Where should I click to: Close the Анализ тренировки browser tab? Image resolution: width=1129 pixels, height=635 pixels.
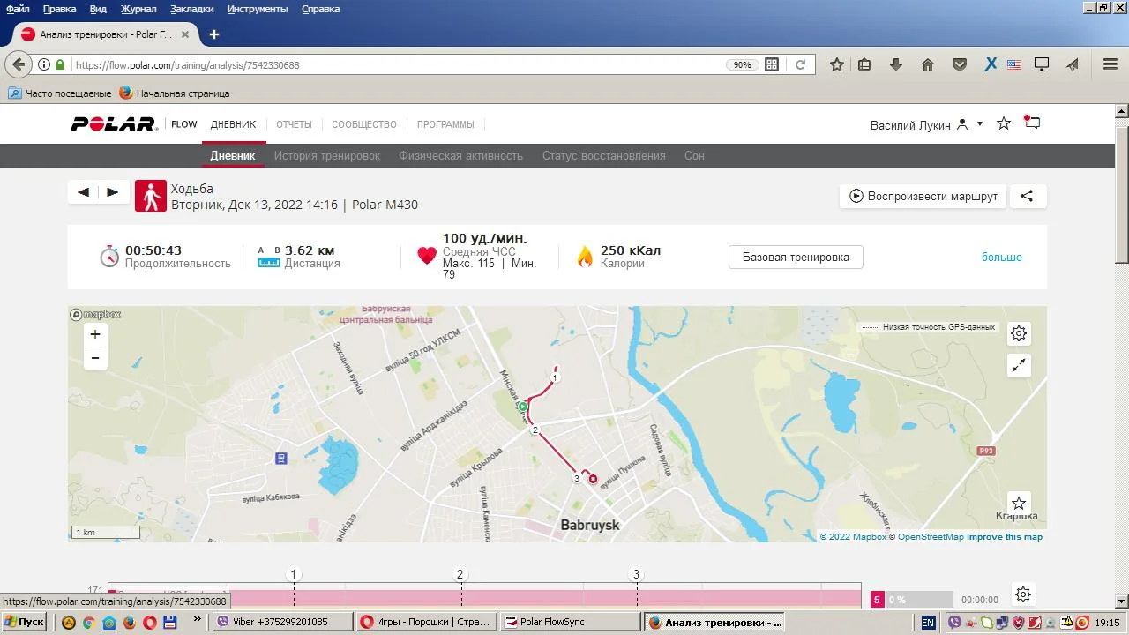coord(185,34)
